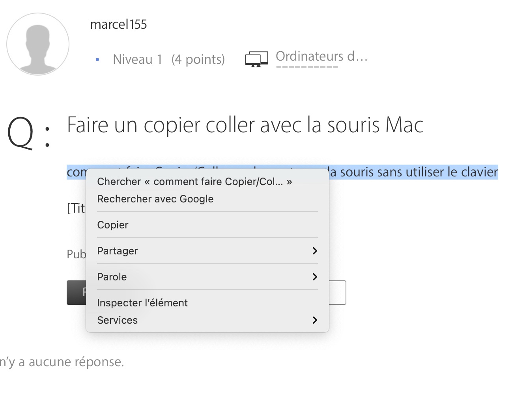Click marcel155's profile avatar picture
The height and width of the screenshot is (393, 527).
point(37,44)
